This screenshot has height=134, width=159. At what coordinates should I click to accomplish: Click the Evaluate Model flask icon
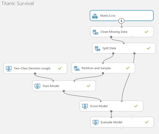point(95,123)
